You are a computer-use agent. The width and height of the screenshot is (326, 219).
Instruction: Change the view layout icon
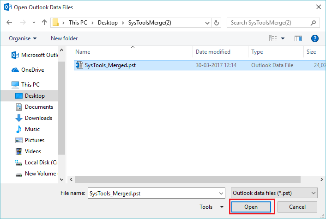[273, 38]
